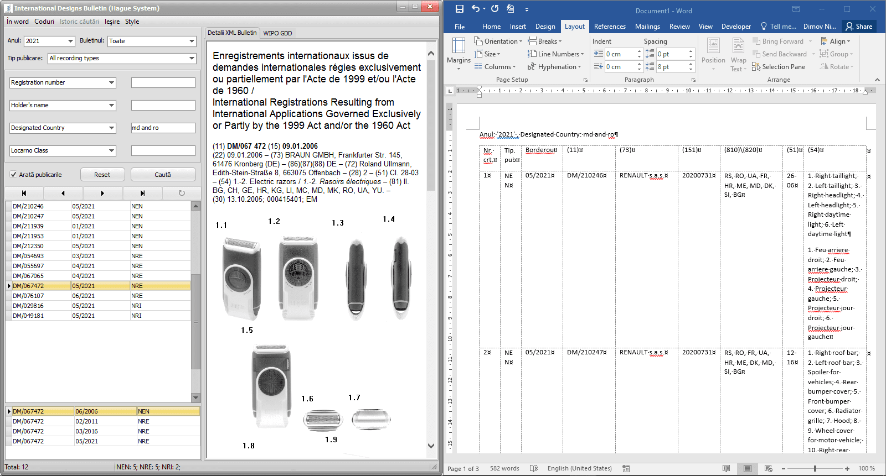The height and width of the screenshot is (476, 886).
Task: Open Line Numbers menu
Action: (x=555, y=54)
